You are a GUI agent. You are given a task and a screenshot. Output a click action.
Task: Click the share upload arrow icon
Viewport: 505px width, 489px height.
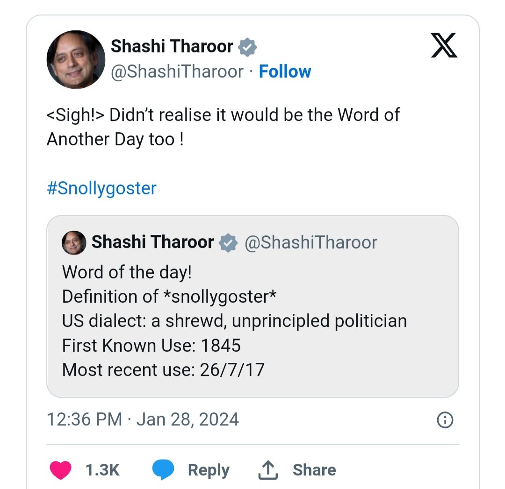click(268, 469)
